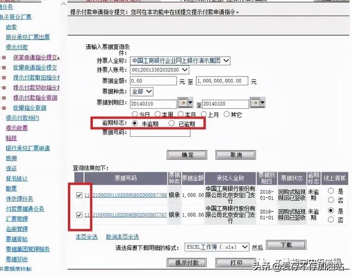Click the 取消 button

(x=236, y=155)
